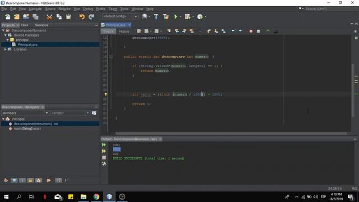
Task: Select descomponer(int numero) in Navigator
Action: click(x=36, y=123)
